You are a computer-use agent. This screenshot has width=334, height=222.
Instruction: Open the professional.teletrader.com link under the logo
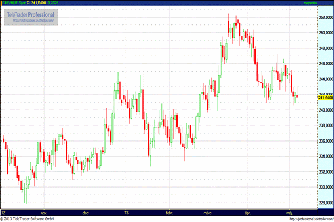click(x=35, y=20)
